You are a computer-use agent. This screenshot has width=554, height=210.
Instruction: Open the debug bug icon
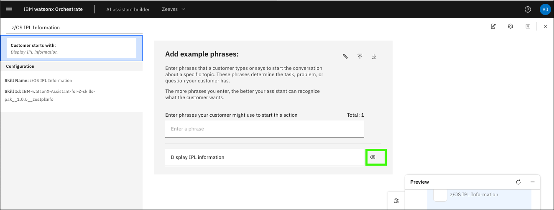click(x=396, y=201)
